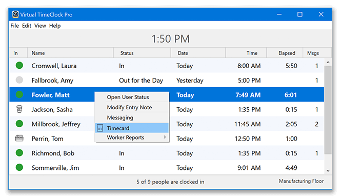This screenshot has width=341, height=196.
Task: Choose Open User Status from context menu
Action: 132,97
